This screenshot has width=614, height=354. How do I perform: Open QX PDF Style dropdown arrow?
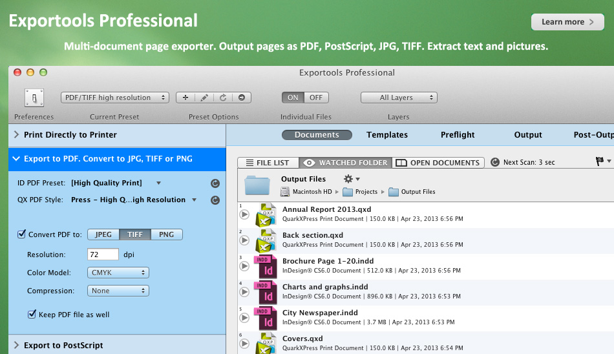click(195, 200)
